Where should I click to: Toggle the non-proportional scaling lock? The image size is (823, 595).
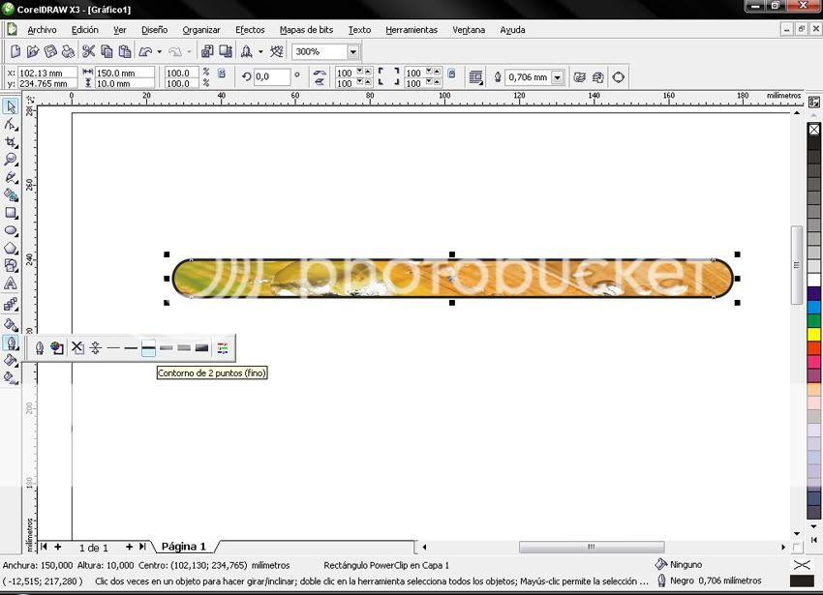(x=222, y=74)
